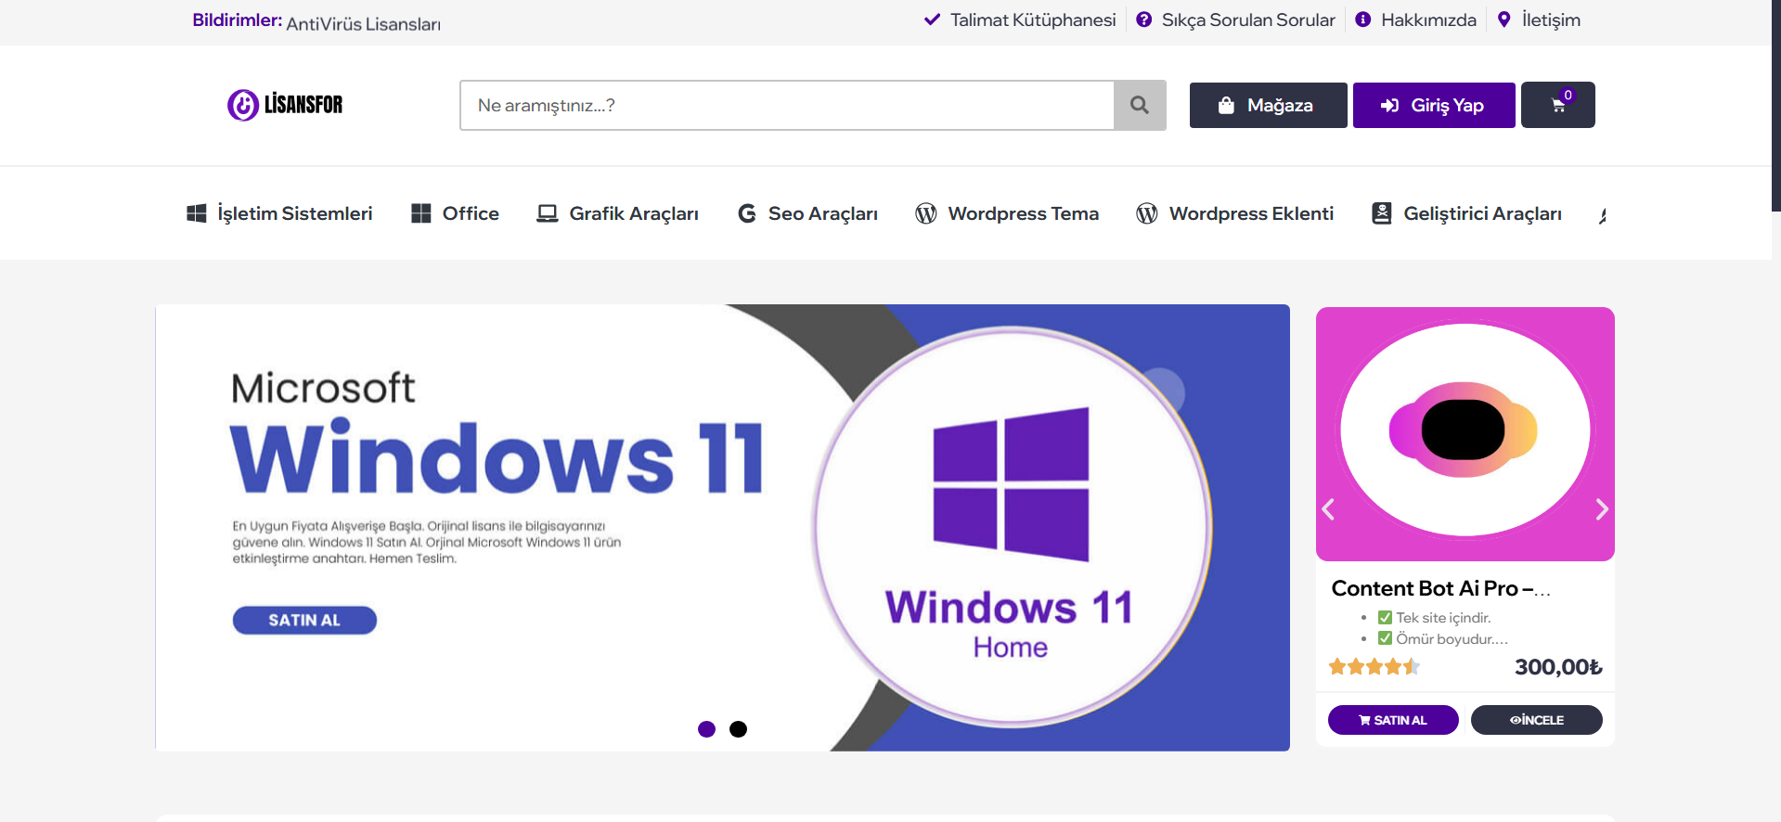The image size is (1781, 822).
Task: Open the shopping cart icon
Action: pos(1558,105)
